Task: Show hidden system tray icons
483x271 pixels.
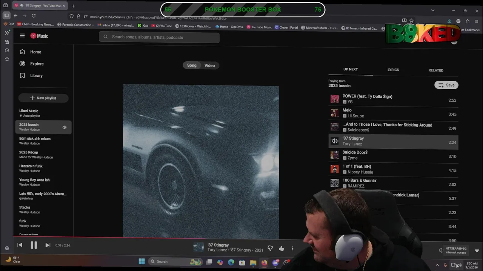Action: click(x=437, y=265)
